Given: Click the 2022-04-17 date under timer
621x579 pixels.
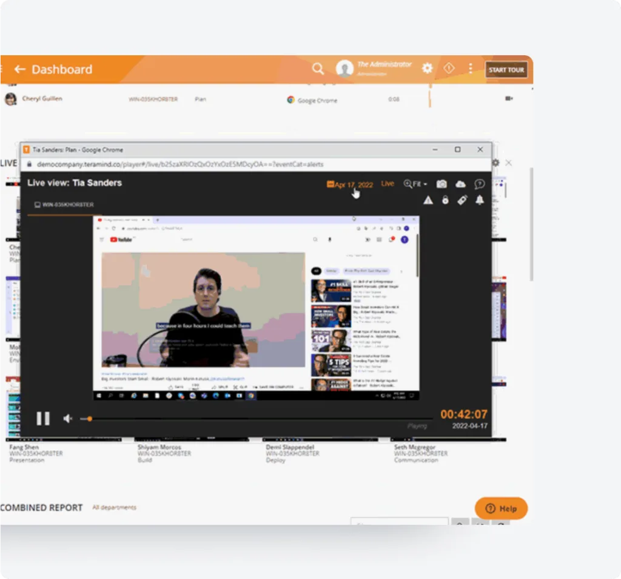Looking at the screenshot, I should coord(470,425).
